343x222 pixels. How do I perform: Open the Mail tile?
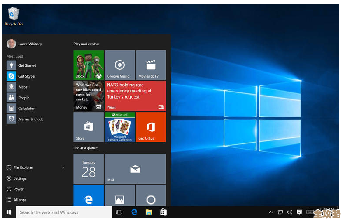pos(136,169)
